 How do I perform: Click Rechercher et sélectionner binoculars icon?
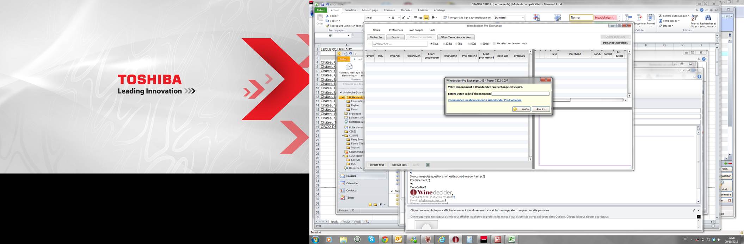(708, 18)
